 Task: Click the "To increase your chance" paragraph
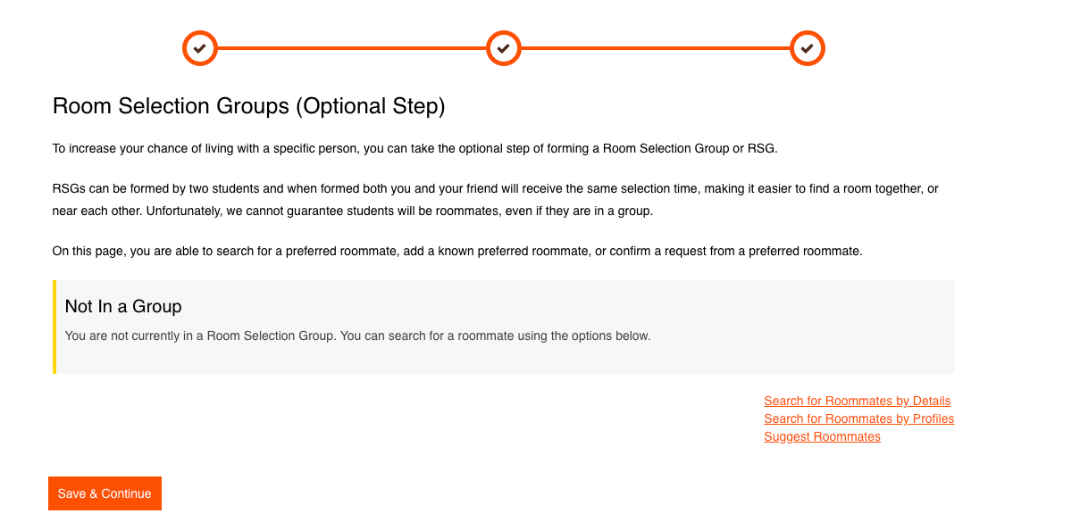414,148
